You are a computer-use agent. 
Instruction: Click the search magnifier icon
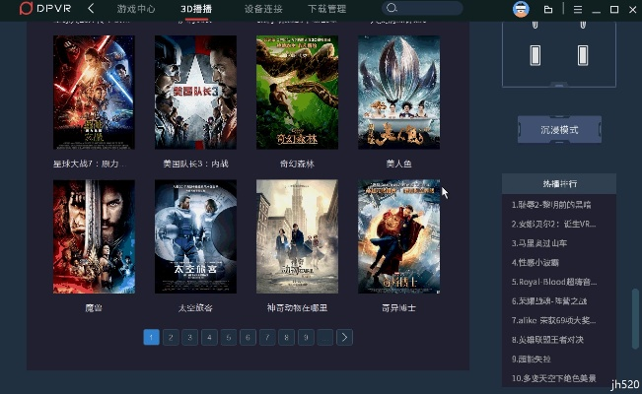[x=392, y=9]
